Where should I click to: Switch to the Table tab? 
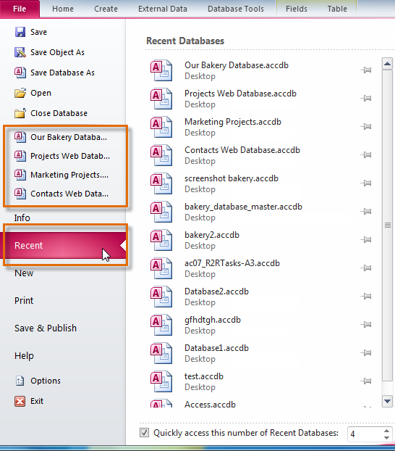(x=337, y=9)
